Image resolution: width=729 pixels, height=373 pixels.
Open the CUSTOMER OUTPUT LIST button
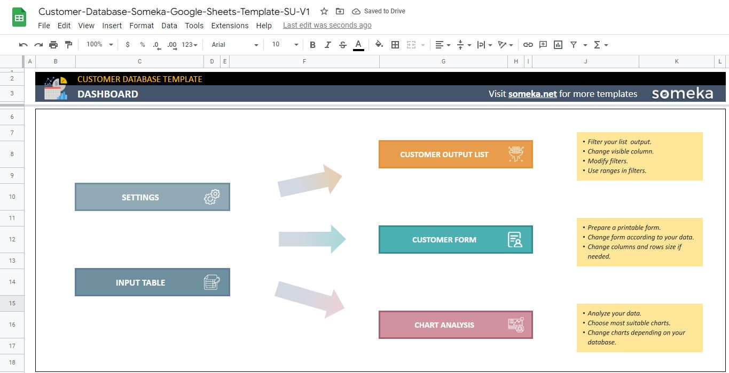[x=456, y=155]
